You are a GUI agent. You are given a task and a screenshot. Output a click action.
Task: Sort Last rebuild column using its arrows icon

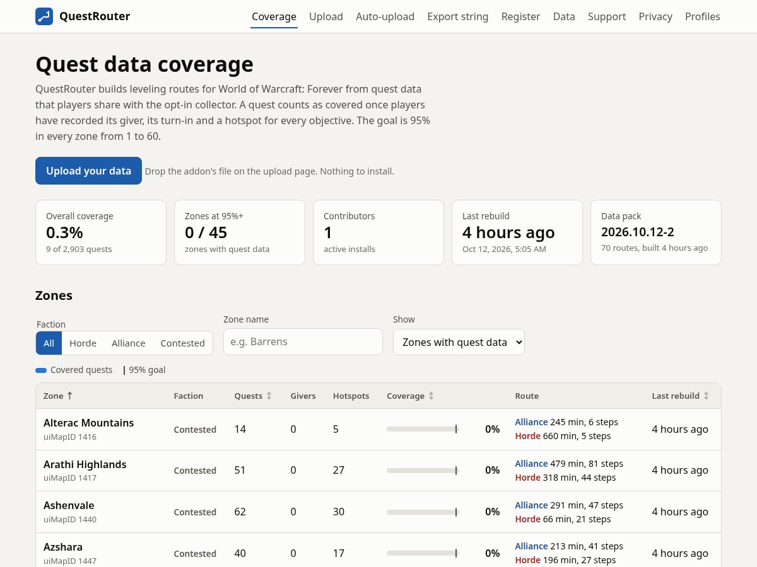pos(706,396)
